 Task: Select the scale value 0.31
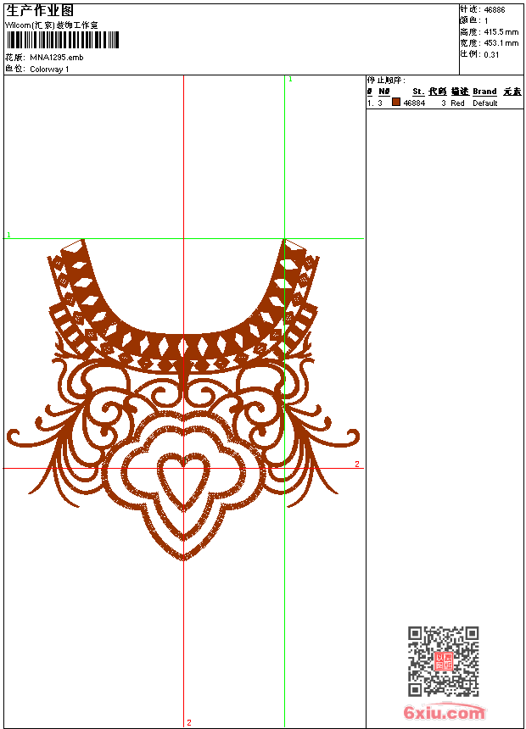[491, 55]
